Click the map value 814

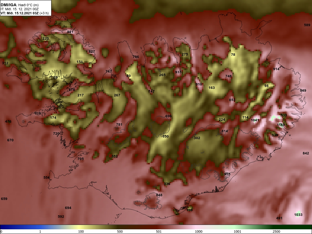(x=225, y=131)
